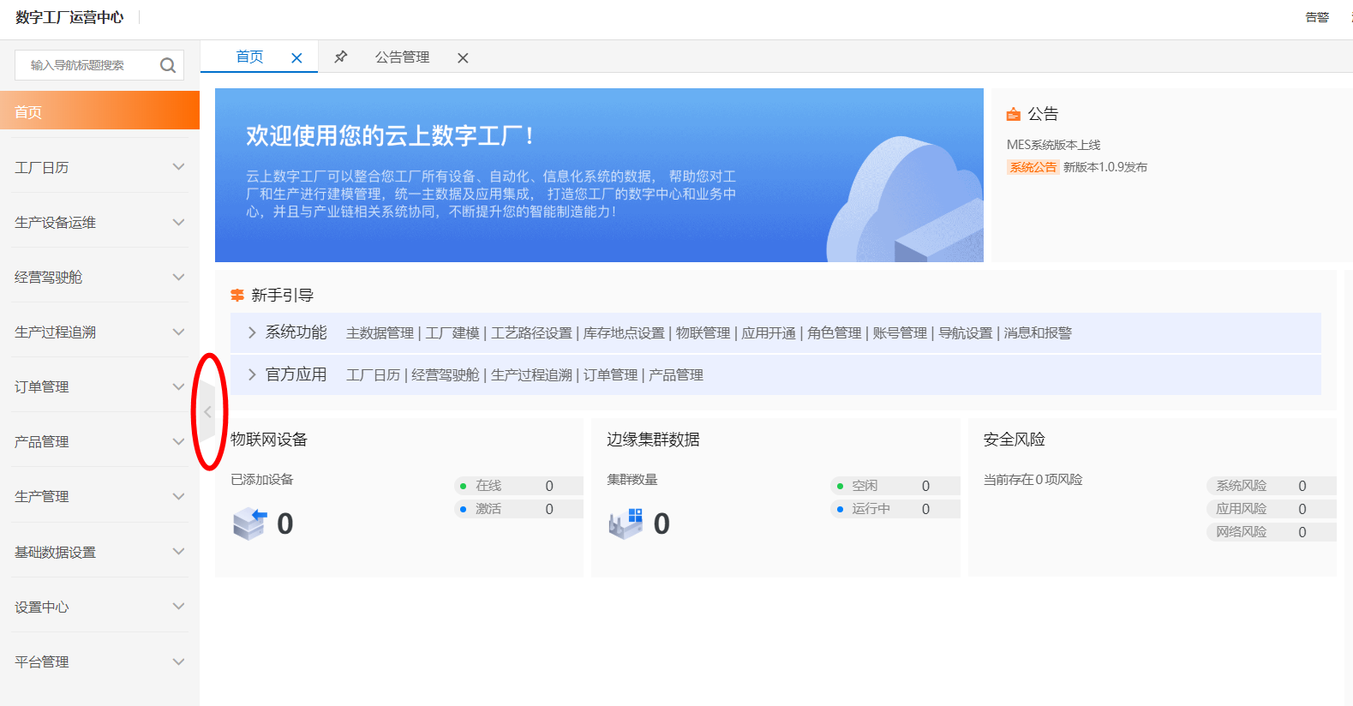
Task: Click the 公告 announcement icon
Action: [x=1014, y=114]
